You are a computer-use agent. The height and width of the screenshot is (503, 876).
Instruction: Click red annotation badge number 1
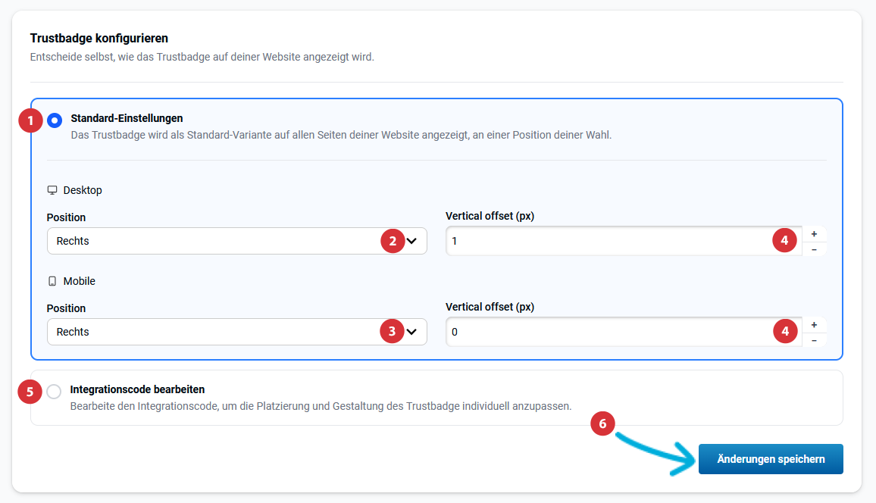click(x=30, y=120)
